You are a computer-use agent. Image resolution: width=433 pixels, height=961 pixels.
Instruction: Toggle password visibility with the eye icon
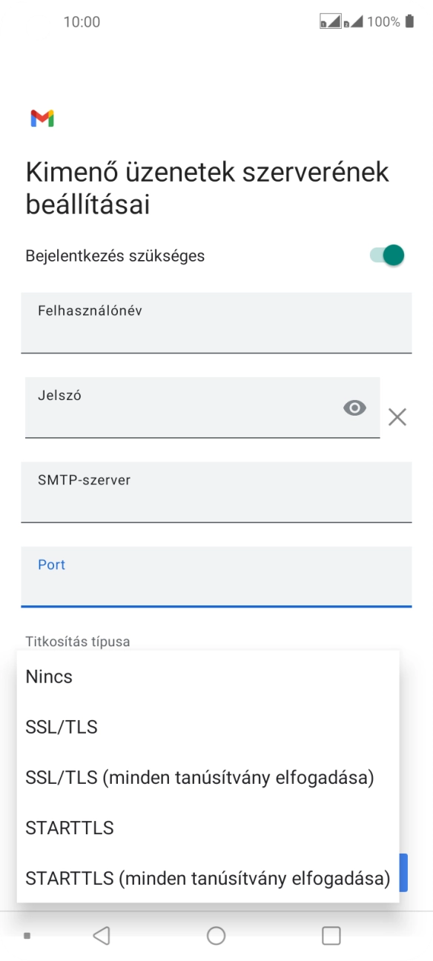click(x=356, y=408)
